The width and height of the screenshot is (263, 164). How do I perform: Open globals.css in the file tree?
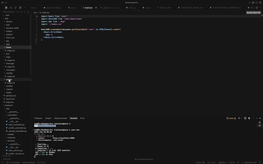pos(11,96)
